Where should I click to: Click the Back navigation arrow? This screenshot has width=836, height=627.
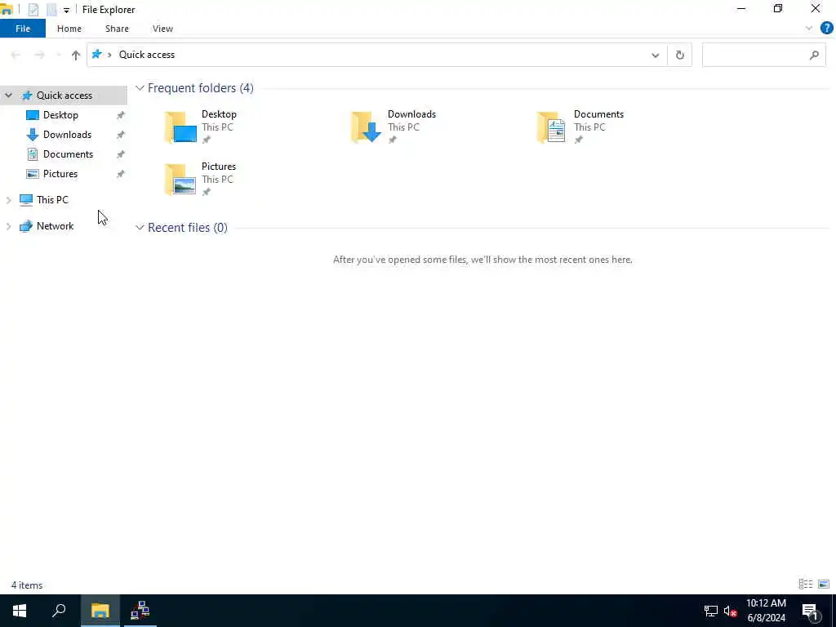[x=16, y=55]
